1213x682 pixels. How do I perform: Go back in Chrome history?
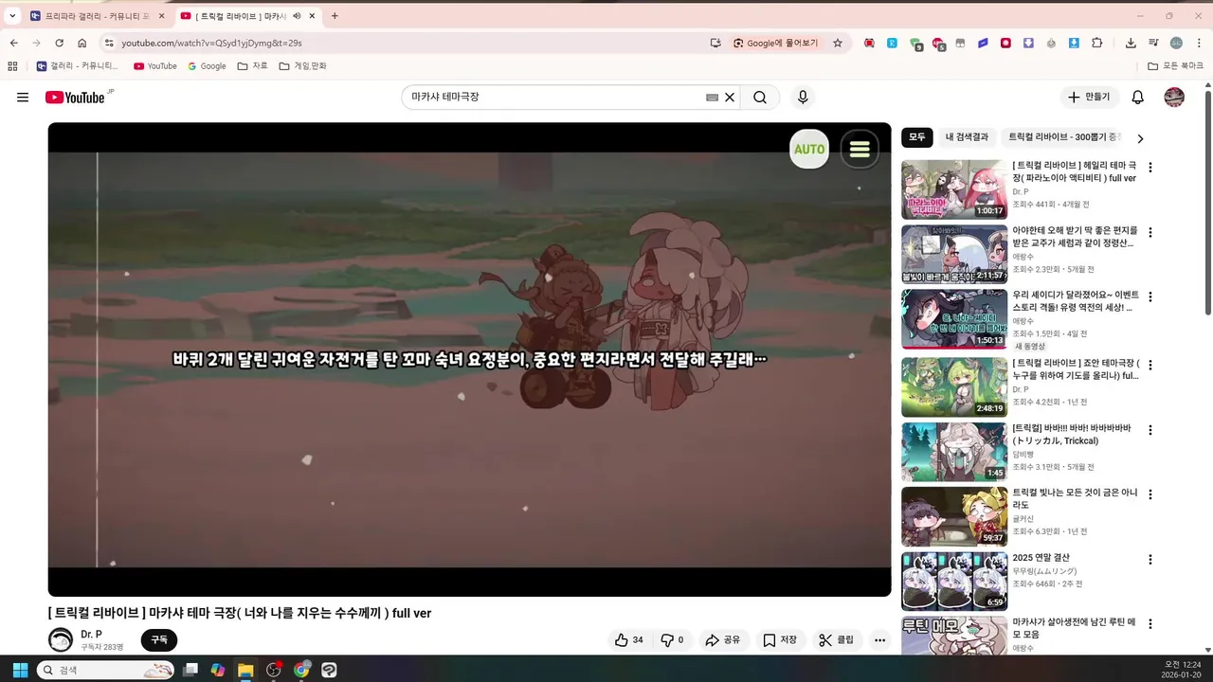coord(13,43)
